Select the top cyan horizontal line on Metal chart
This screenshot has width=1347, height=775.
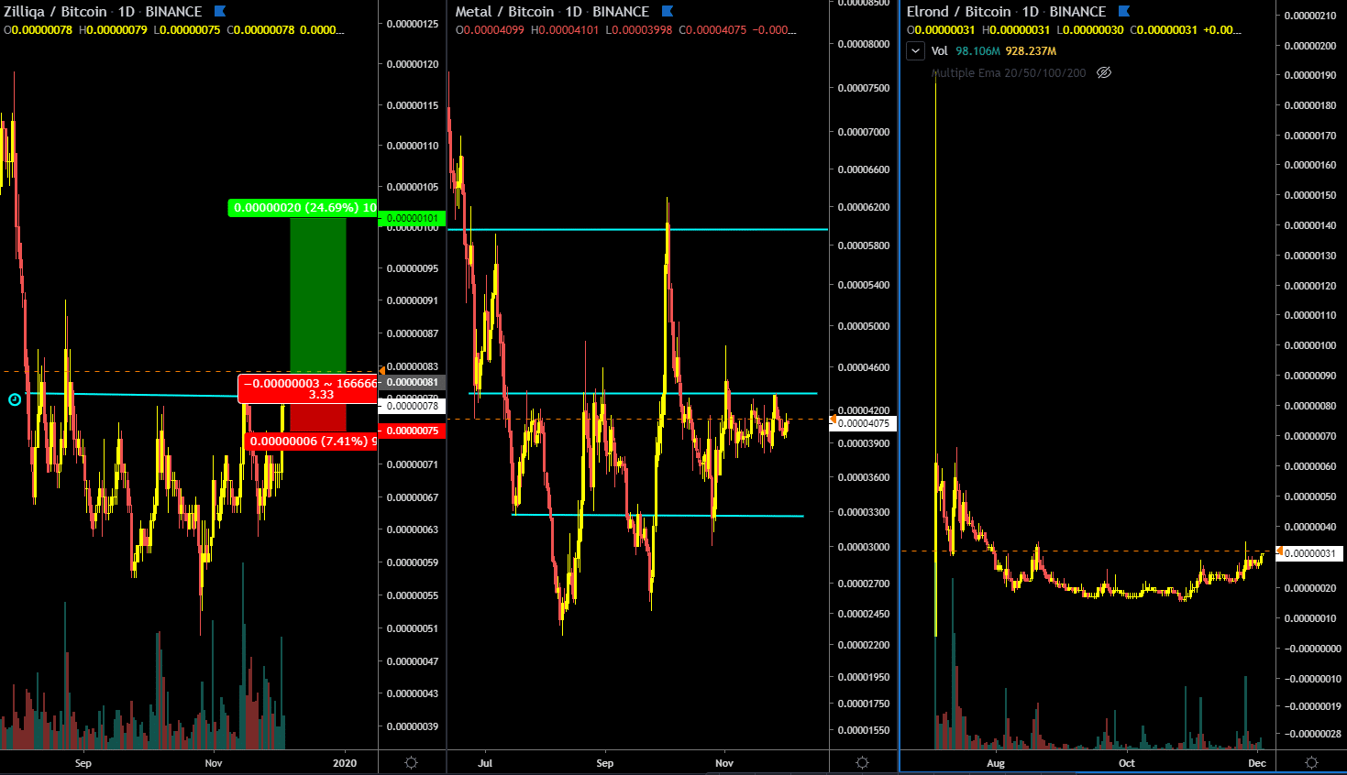click(637, 230)
